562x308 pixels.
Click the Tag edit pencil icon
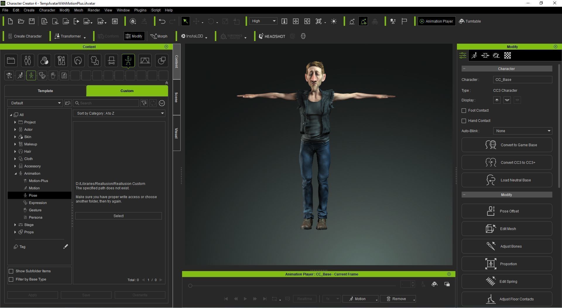66,246
